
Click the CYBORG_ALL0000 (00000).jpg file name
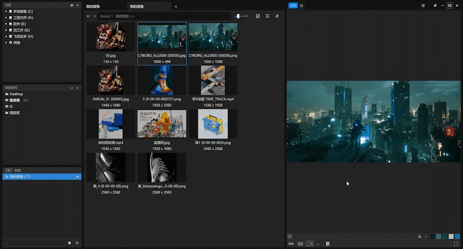click(x=162, y=55)
